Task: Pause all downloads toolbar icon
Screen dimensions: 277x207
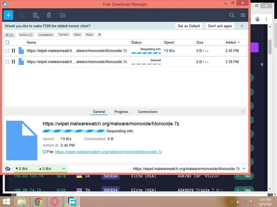Action: [x=36, y=15]
